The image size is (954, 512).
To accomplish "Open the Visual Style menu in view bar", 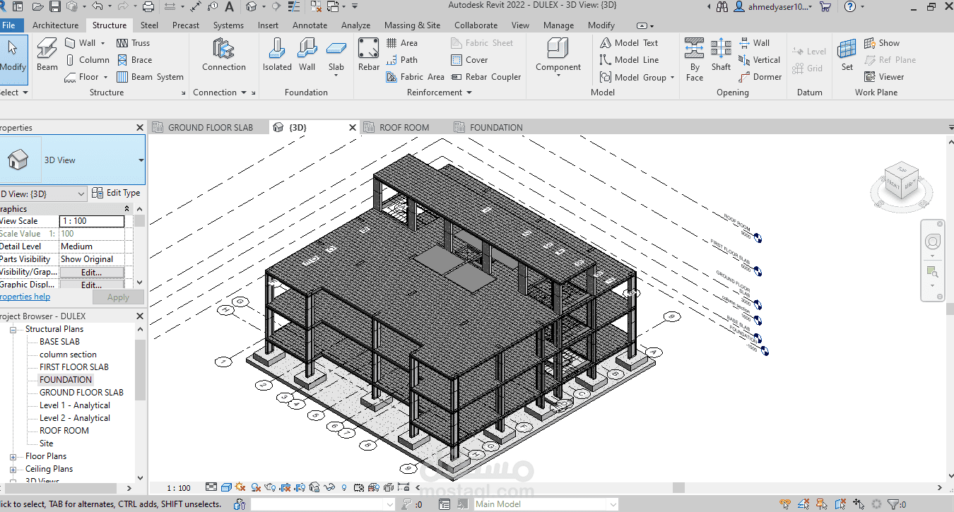I will coord(226,487).
